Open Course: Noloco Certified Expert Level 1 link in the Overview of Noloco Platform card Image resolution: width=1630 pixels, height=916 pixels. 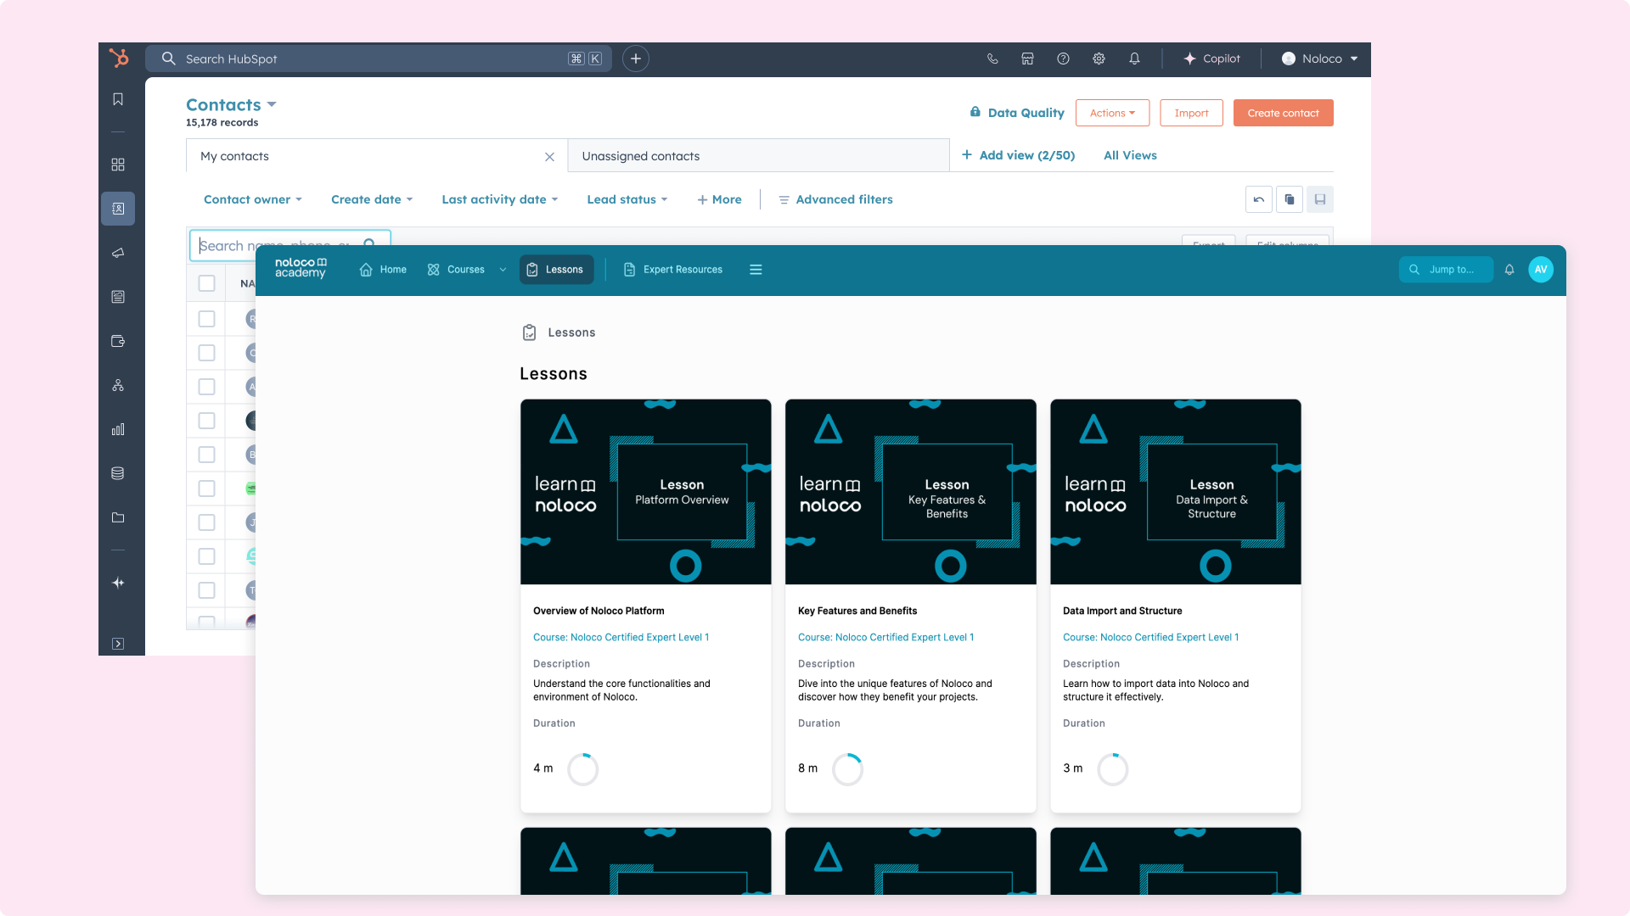point(621,637)
